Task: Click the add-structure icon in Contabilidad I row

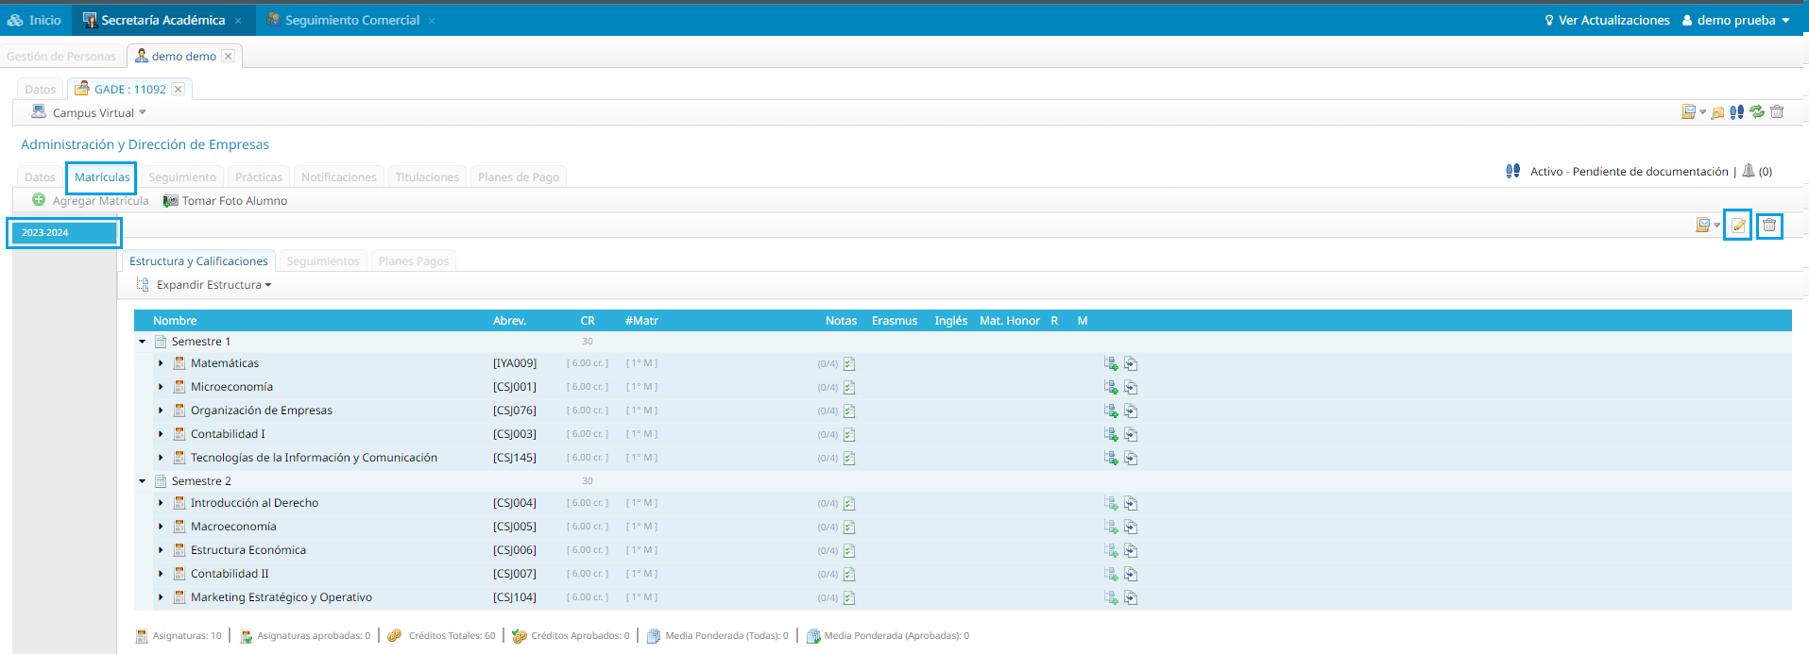Action: 1111,435
